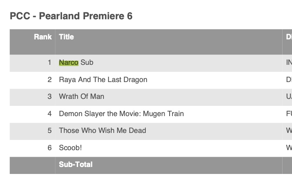Viewport: 292px width, 176px height.
Task: Click the Wrath Of Man title
Action: click(82, 96)
